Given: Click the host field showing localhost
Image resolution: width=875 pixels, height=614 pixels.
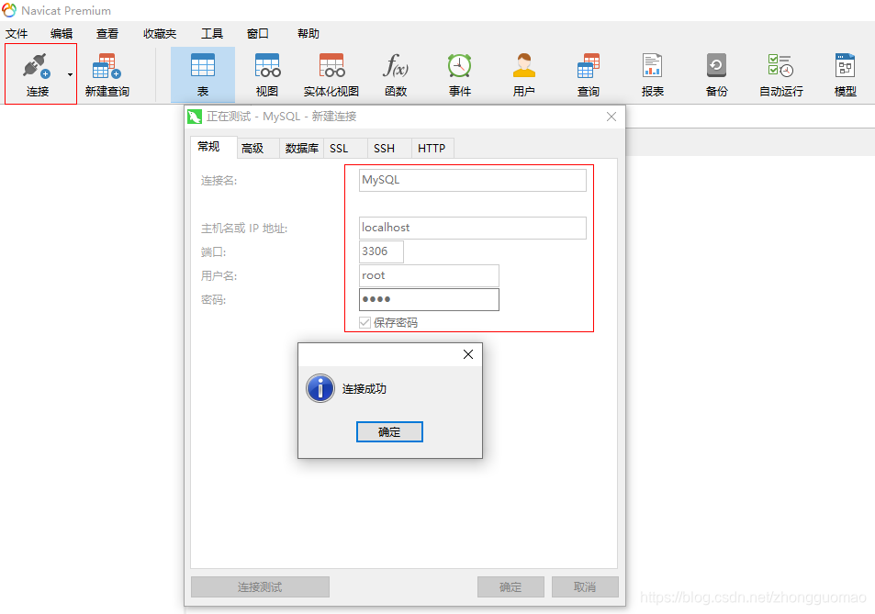Looking at the screenshot, I should point(473,228).
